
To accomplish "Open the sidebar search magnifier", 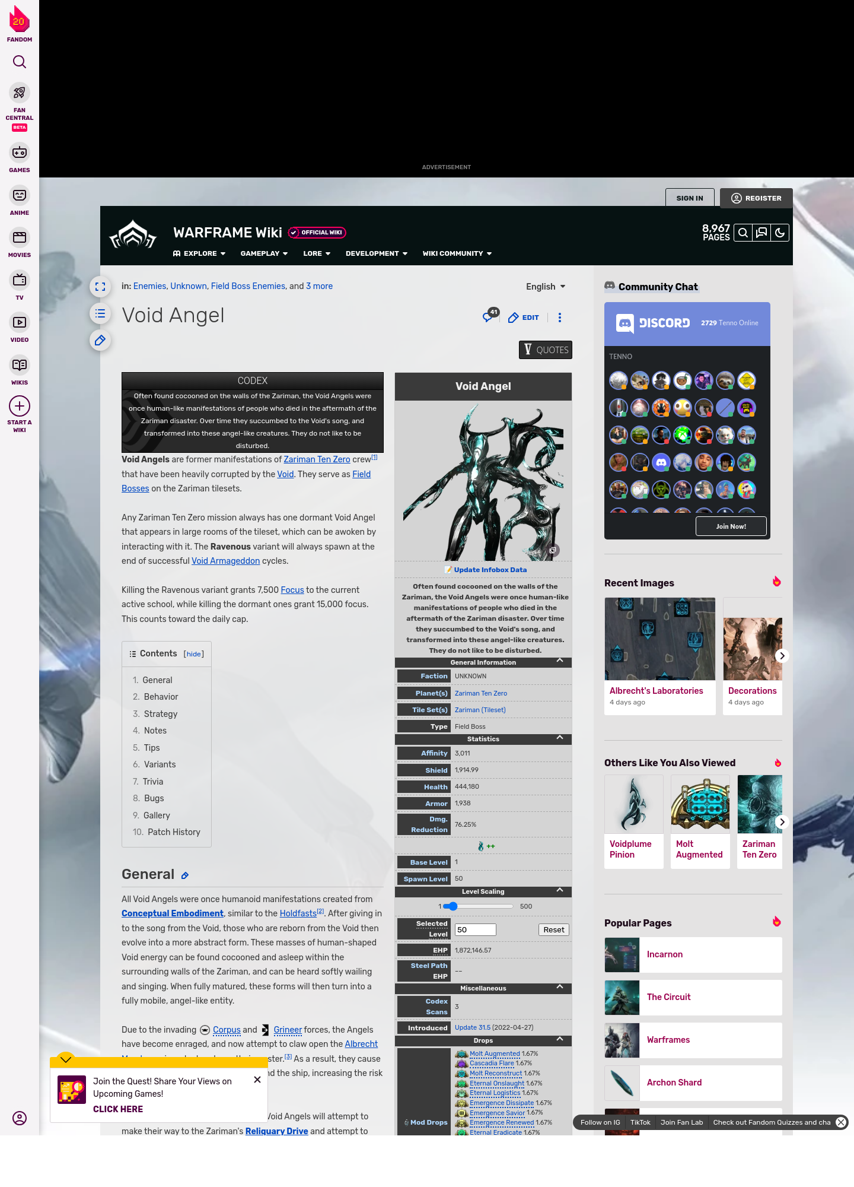I will tap(20, 62).
